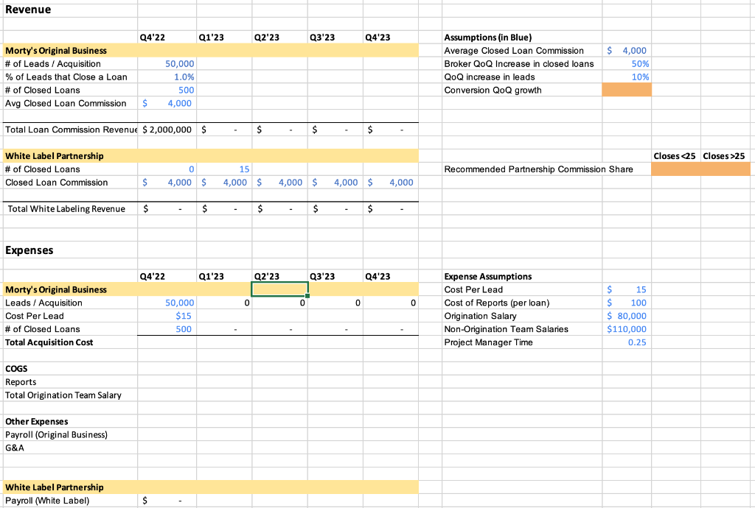Click the 'Avg Closed Loan Commission' label
Screen dimensions: 755x508
click(66, 103)
